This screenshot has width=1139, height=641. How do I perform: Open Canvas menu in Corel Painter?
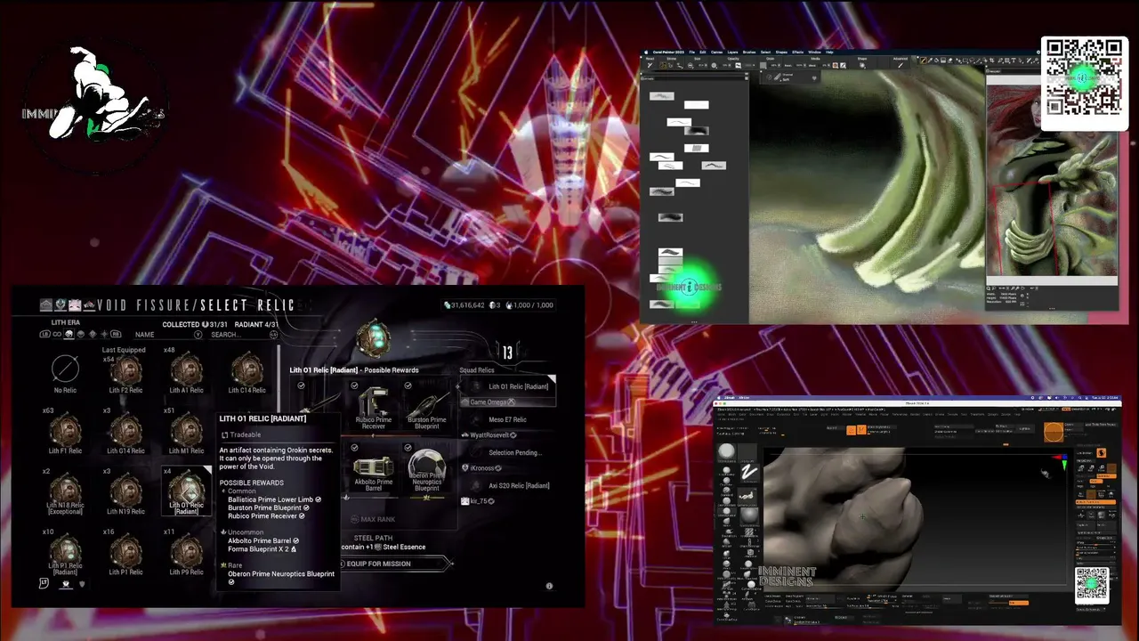point(716,53)
